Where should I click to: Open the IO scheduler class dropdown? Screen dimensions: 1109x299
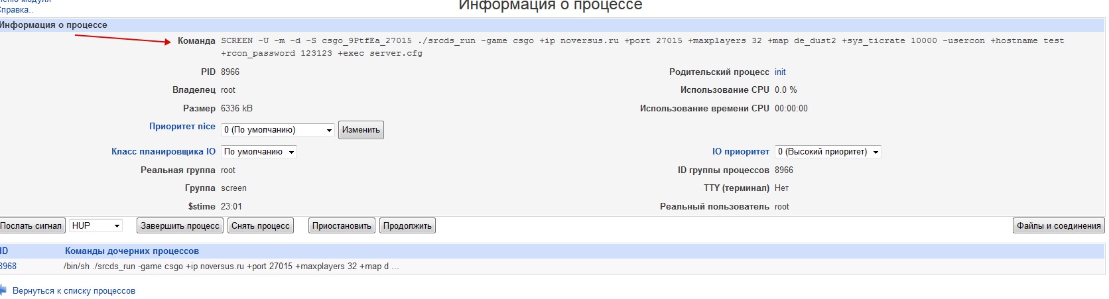(x=259, y=152)
